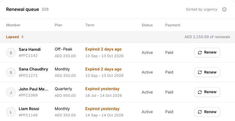Screen dimensions: 235x121
Task: Click the Plan column header
Action: tap(58, 25)
